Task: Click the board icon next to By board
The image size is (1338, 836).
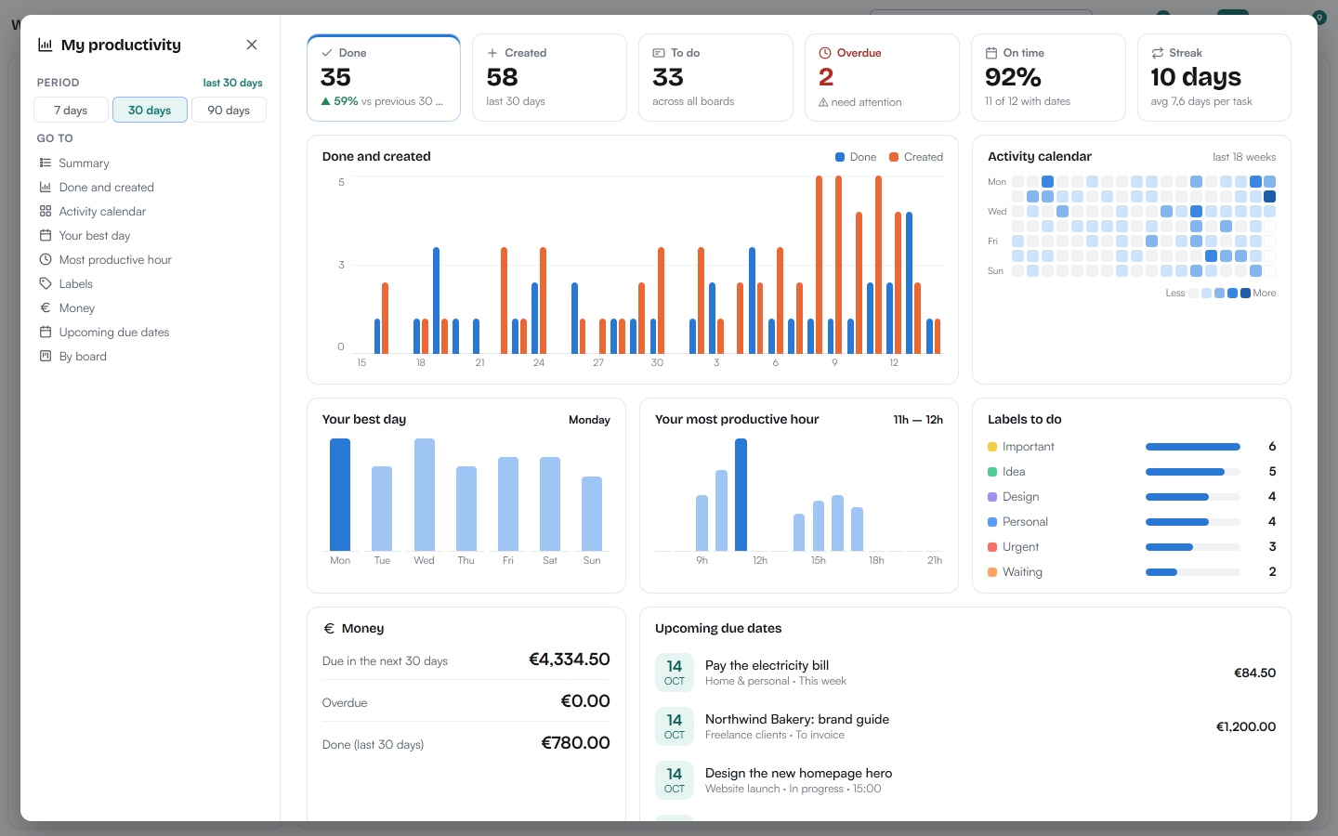Action: click(46, 356)
